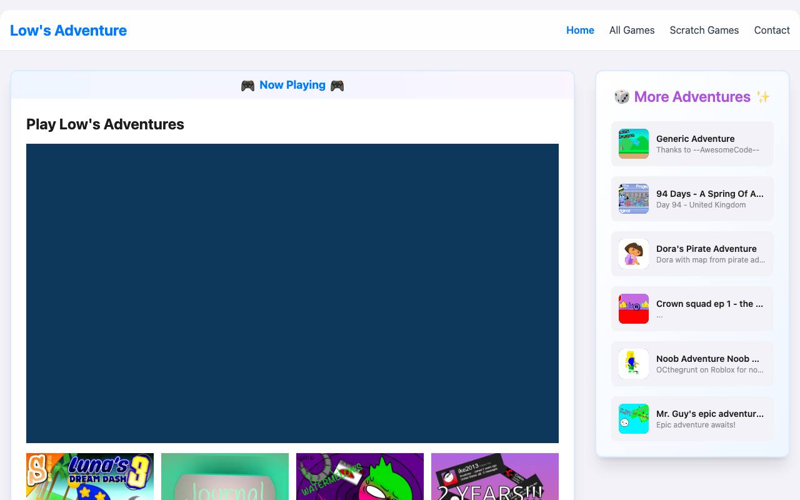Click Dora's Pirate Adventure thumbnail icon
800x500 pixels.
point(634,254)
